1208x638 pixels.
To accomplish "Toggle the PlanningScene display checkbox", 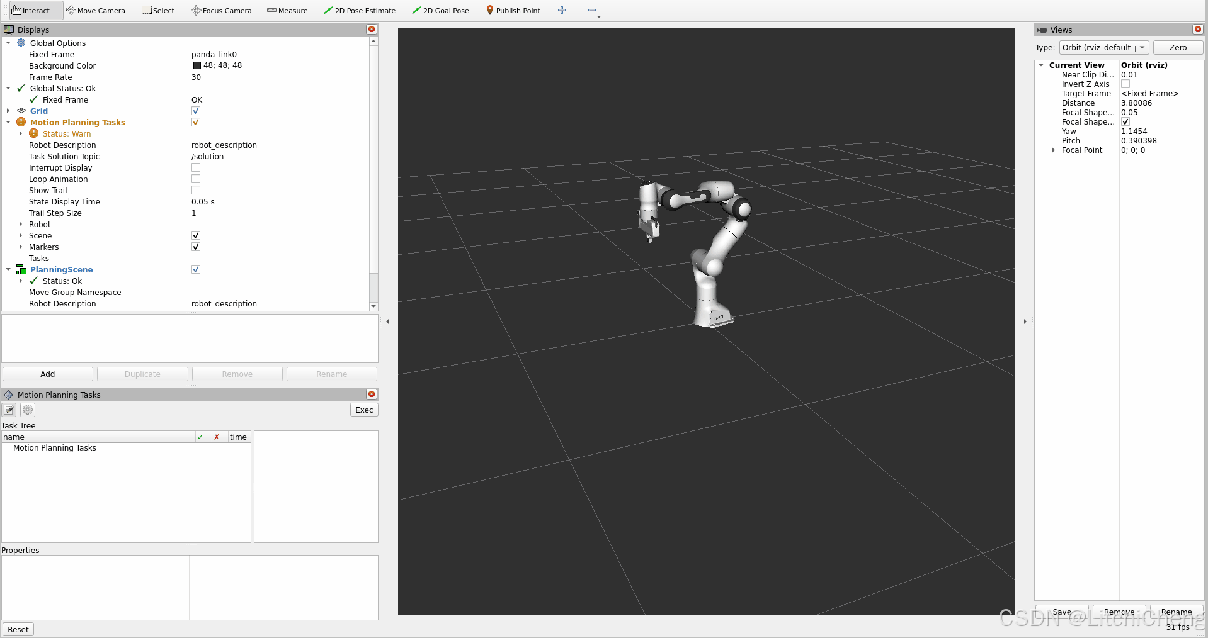I will tap(196, 269).
